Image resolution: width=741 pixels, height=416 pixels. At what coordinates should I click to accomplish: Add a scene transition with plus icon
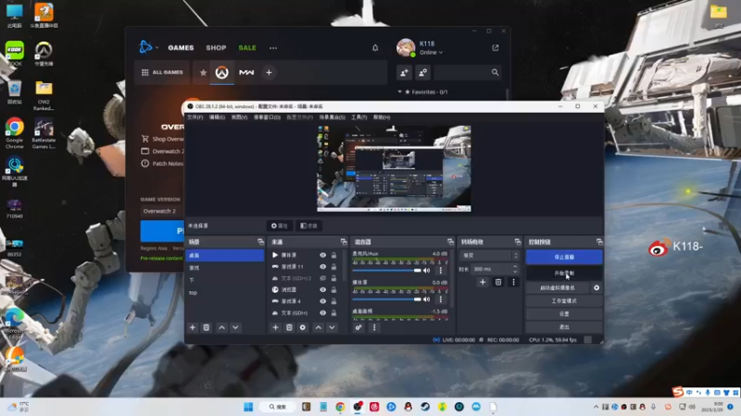tap(483, 282)
